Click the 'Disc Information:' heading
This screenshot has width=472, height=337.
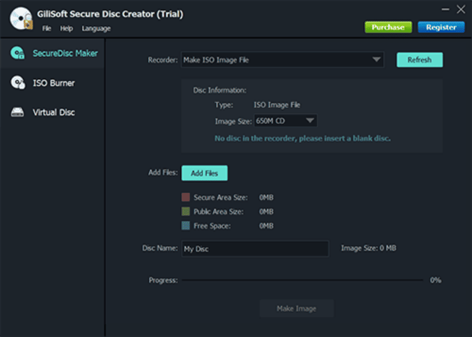click(219, 90)
